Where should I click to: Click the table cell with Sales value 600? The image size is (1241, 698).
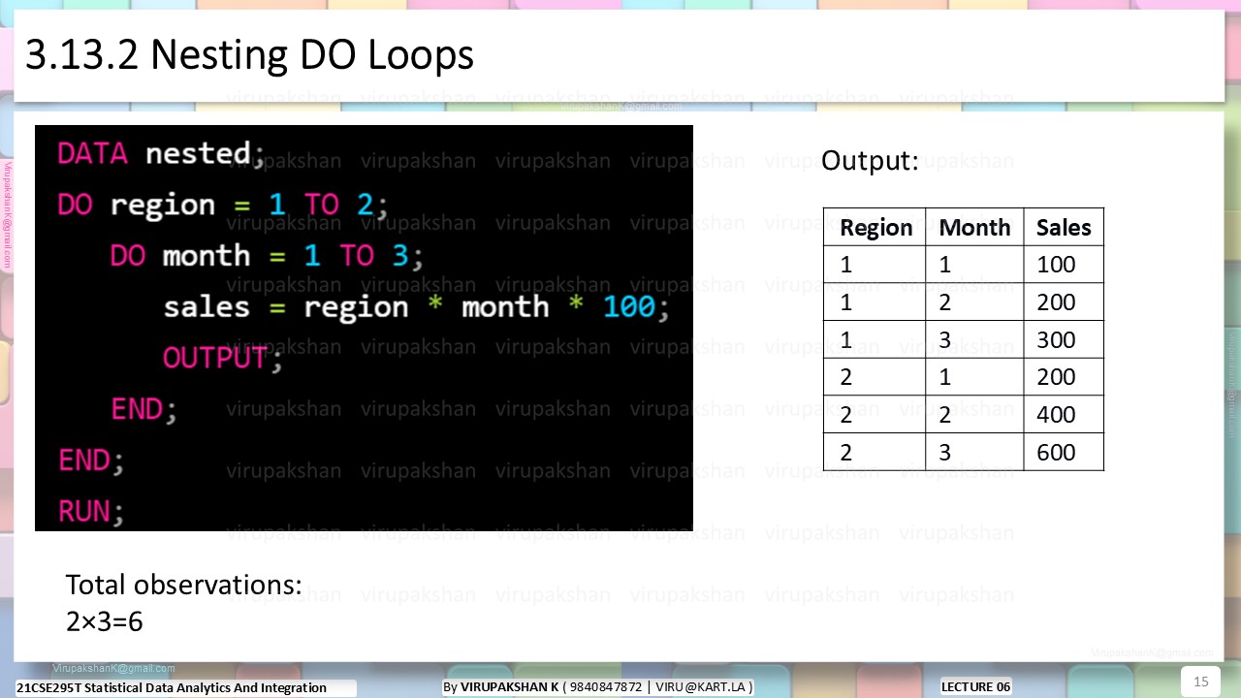[x=1064, y=452]
